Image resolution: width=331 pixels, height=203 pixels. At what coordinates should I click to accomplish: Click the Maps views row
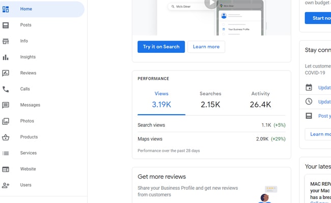pyautogui.click(x=211, y=139)
